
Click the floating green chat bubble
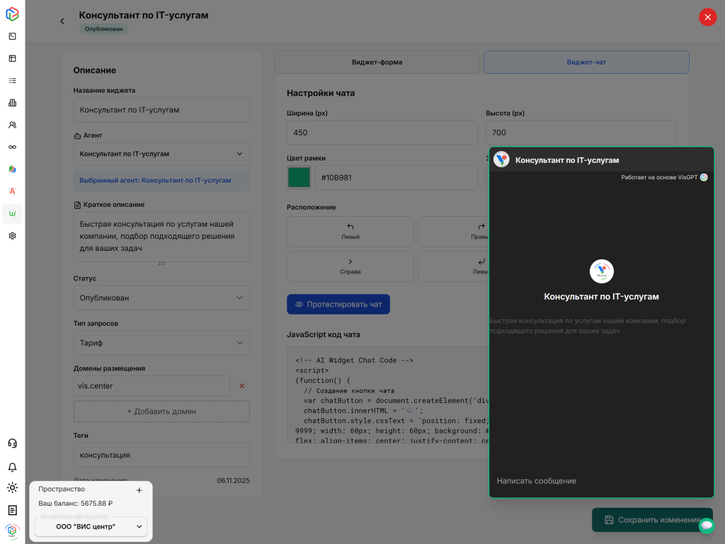tap(706, 526)
